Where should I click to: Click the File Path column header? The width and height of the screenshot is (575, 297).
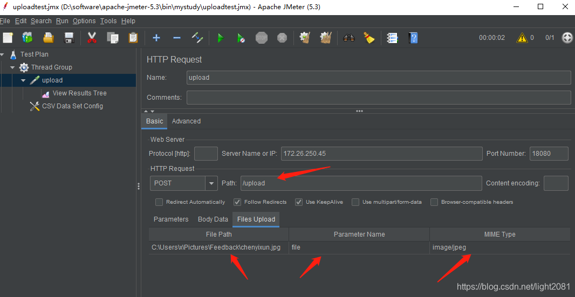(x=218, y=234)
